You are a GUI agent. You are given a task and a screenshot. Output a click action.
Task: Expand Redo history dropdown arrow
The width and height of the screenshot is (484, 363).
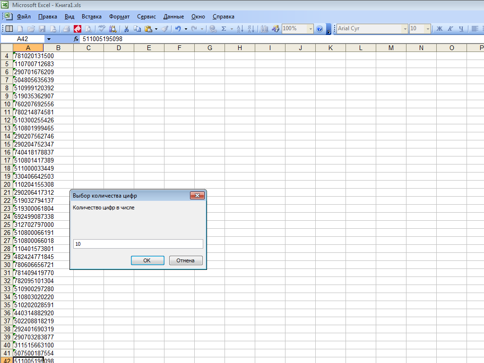(202, 29)
